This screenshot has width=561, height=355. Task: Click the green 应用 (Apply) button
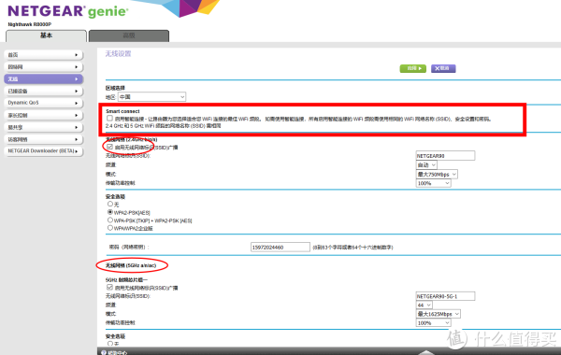tap(413, 68)
